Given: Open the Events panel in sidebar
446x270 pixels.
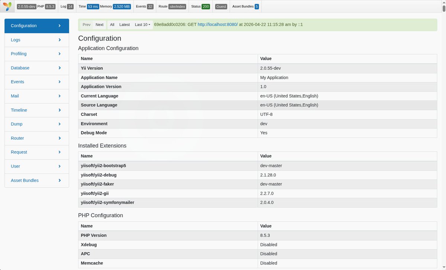Looking at the screenshot, I should click(x=37, y=82).
